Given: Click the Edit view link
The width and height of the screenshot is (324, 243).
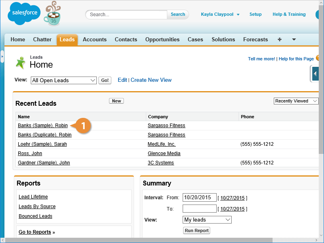Looking at the screenshot, I should [122, 80].
